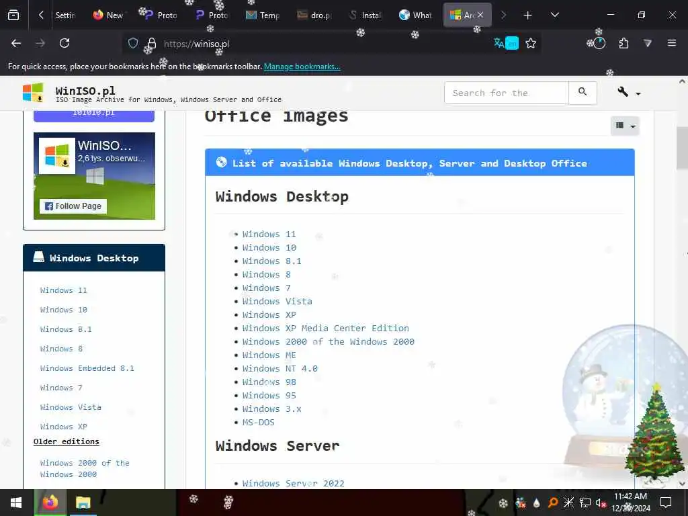
Task: Open the list view options dropdown
Action: coord(625,126)
